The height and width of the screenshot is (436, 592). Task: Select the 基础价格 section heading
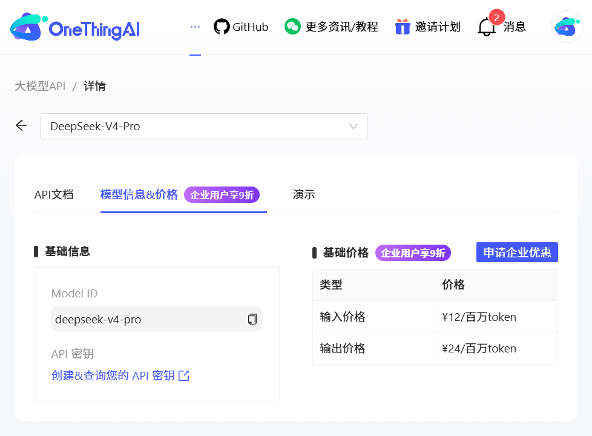tap(346, 253)
